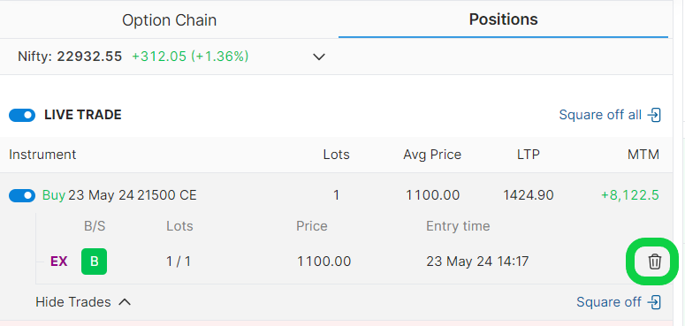This screenshot has width=685, height=326.
Task: Switch to the Option Chain tab
Action: click(x=169, y=20)
